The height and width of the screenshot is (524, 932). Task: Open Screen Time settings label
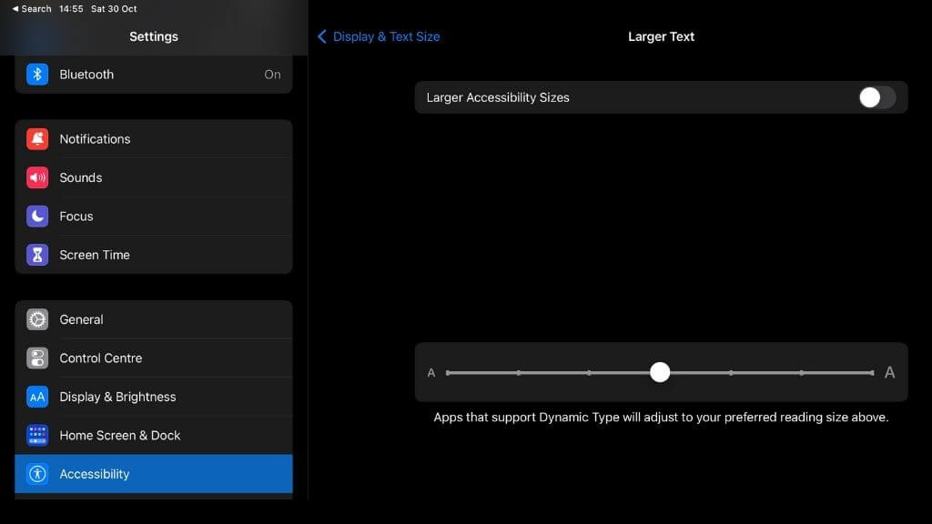tap(95, 255)
